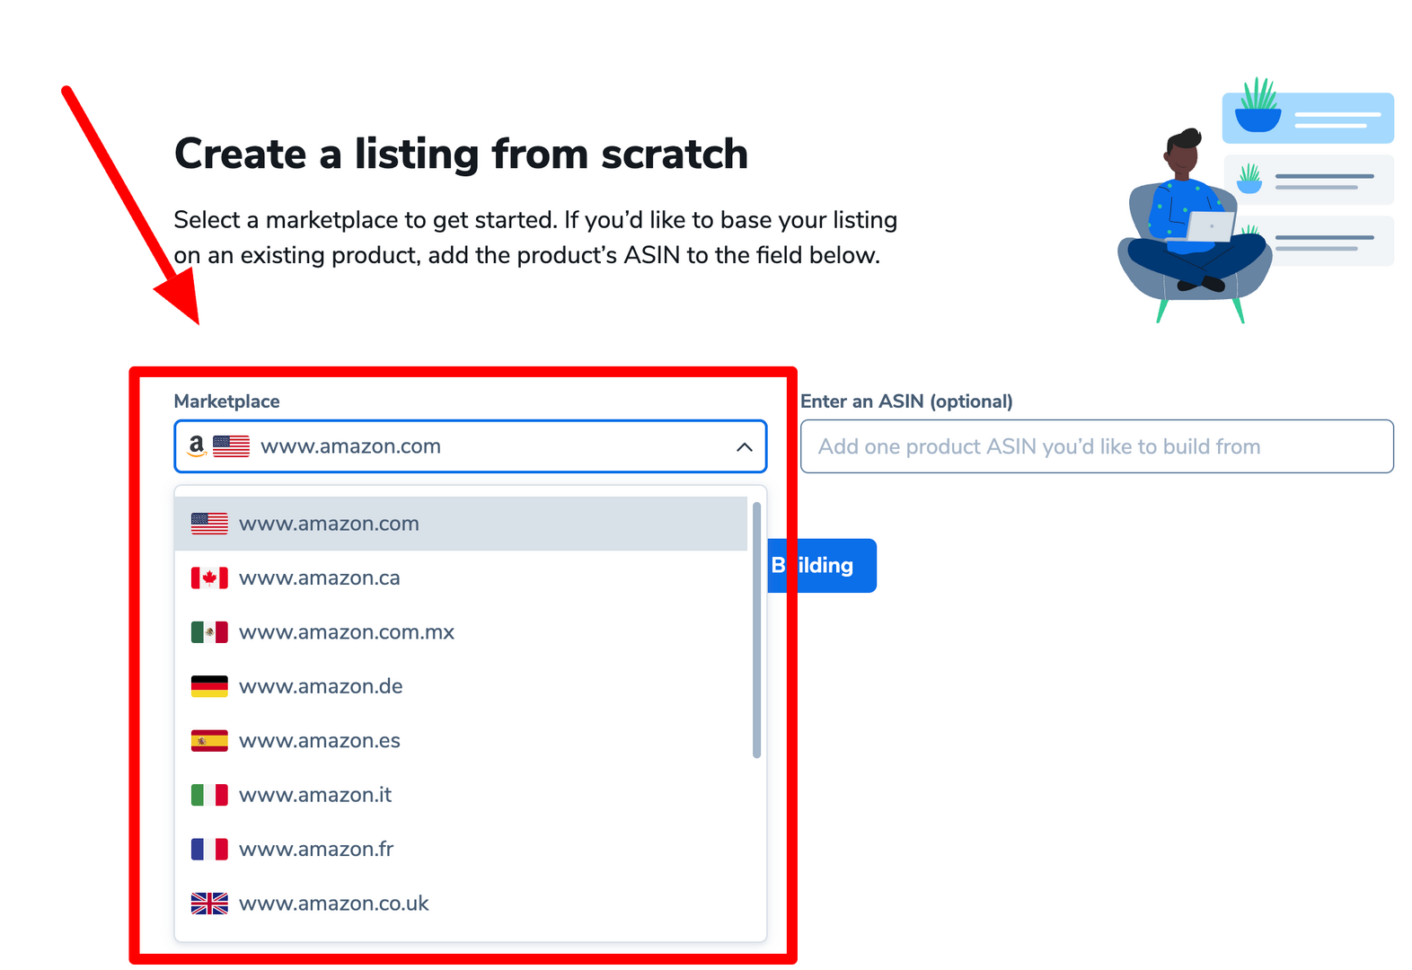Choose www.amazon.co.uk marketplace option

334,904
